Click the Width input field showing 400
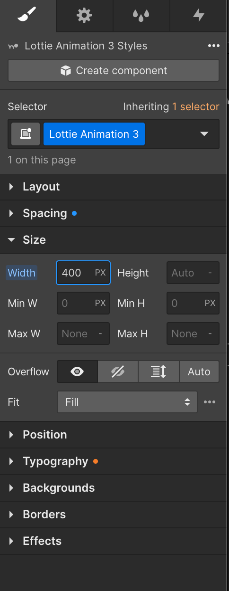 pos(83,273)
